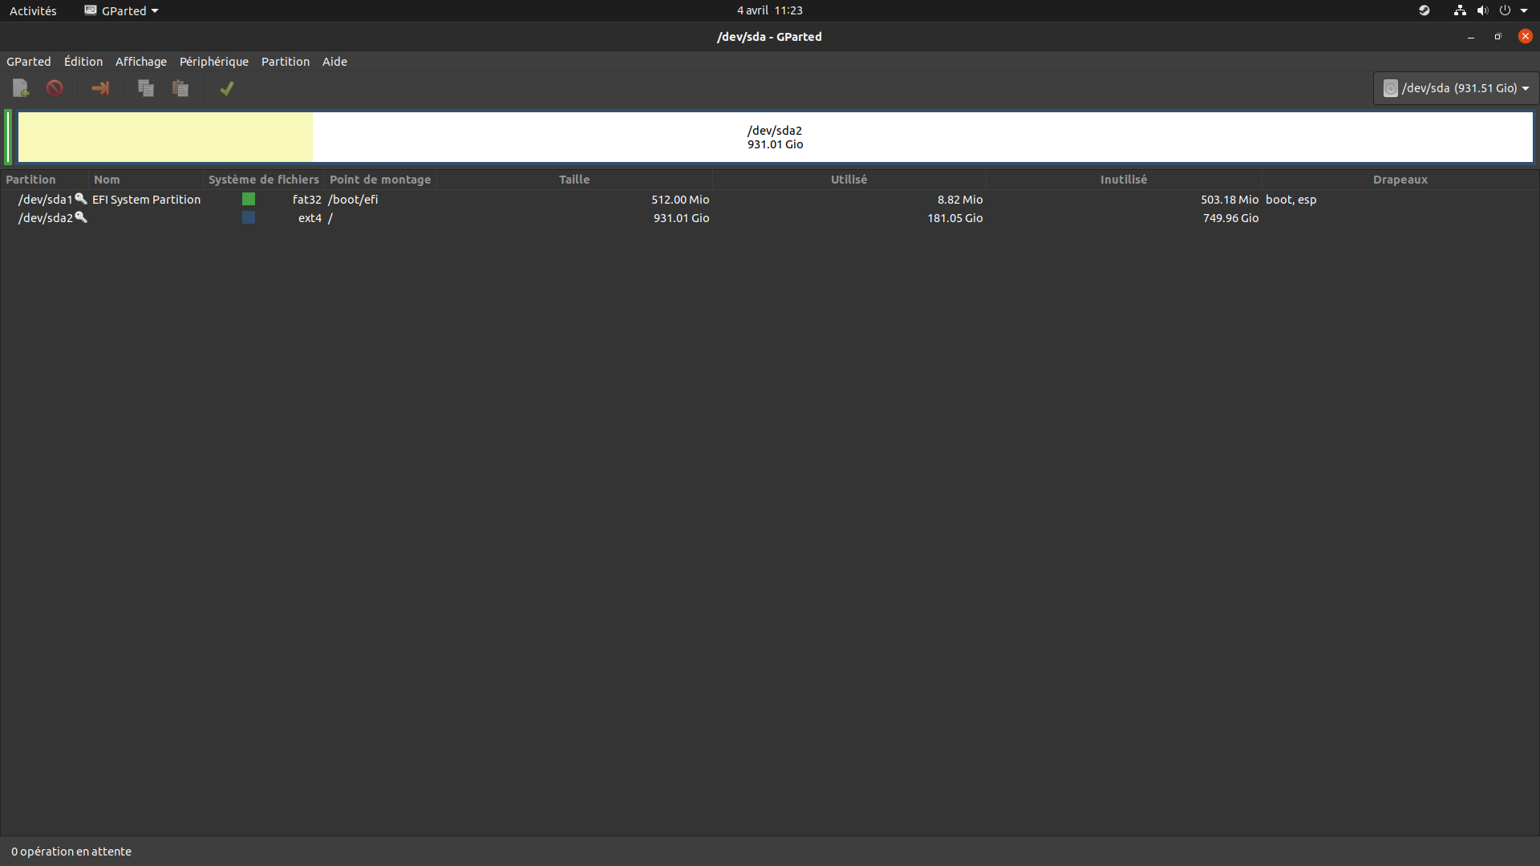Image resolution: width=1540 pixels, height=866 pixels.
Task: Minimize the GParted window
Action: click(1471, 37)
